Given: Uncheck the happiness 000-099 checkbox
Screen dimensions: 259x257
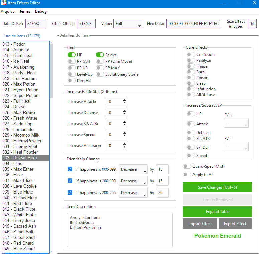Looking at the screenshot, I should click(70, 169).
